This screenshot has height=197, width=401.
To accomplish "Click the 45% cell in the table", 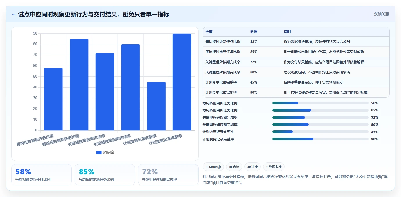I will (x=253, y=82).
